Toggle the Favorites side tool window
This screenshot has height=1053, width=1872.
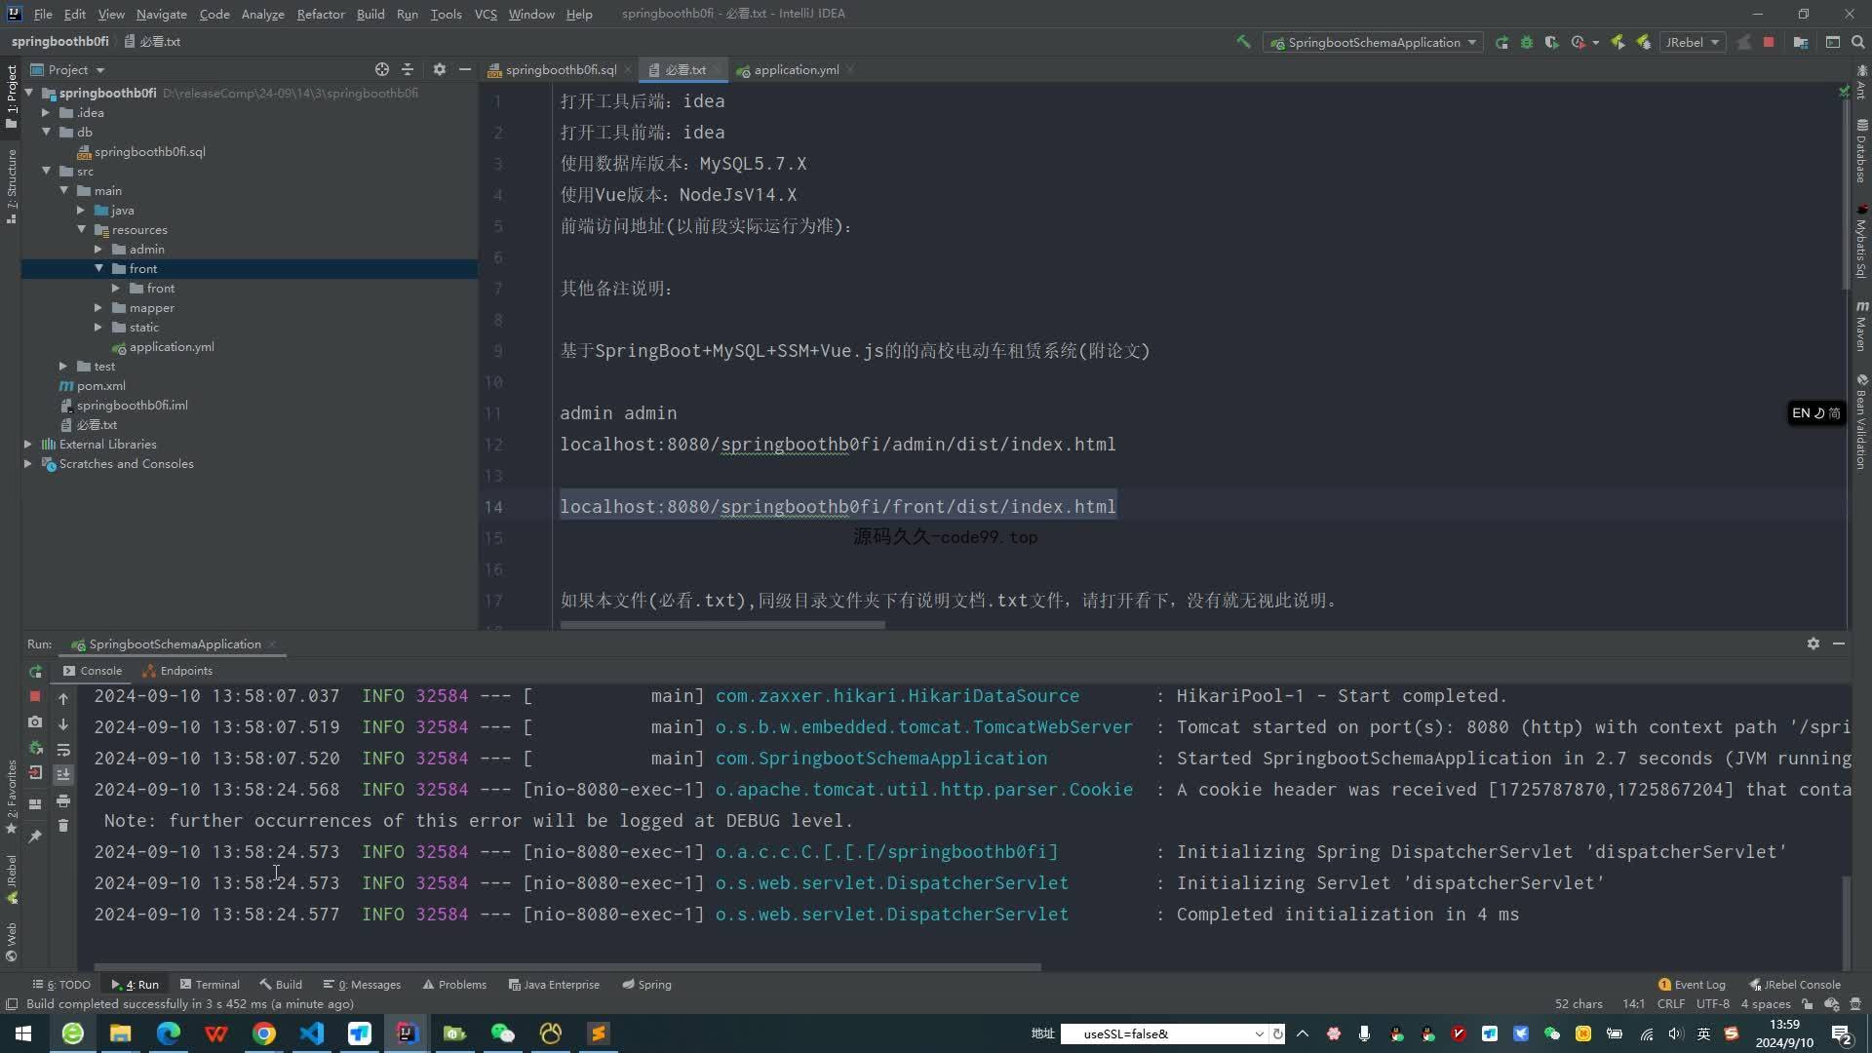pos(12,796)
